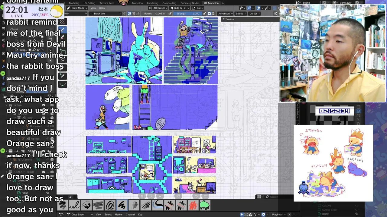This screenshot has height=217, width=387.
Task: Expand the Advanced brush settings
Action: (225, 14)
